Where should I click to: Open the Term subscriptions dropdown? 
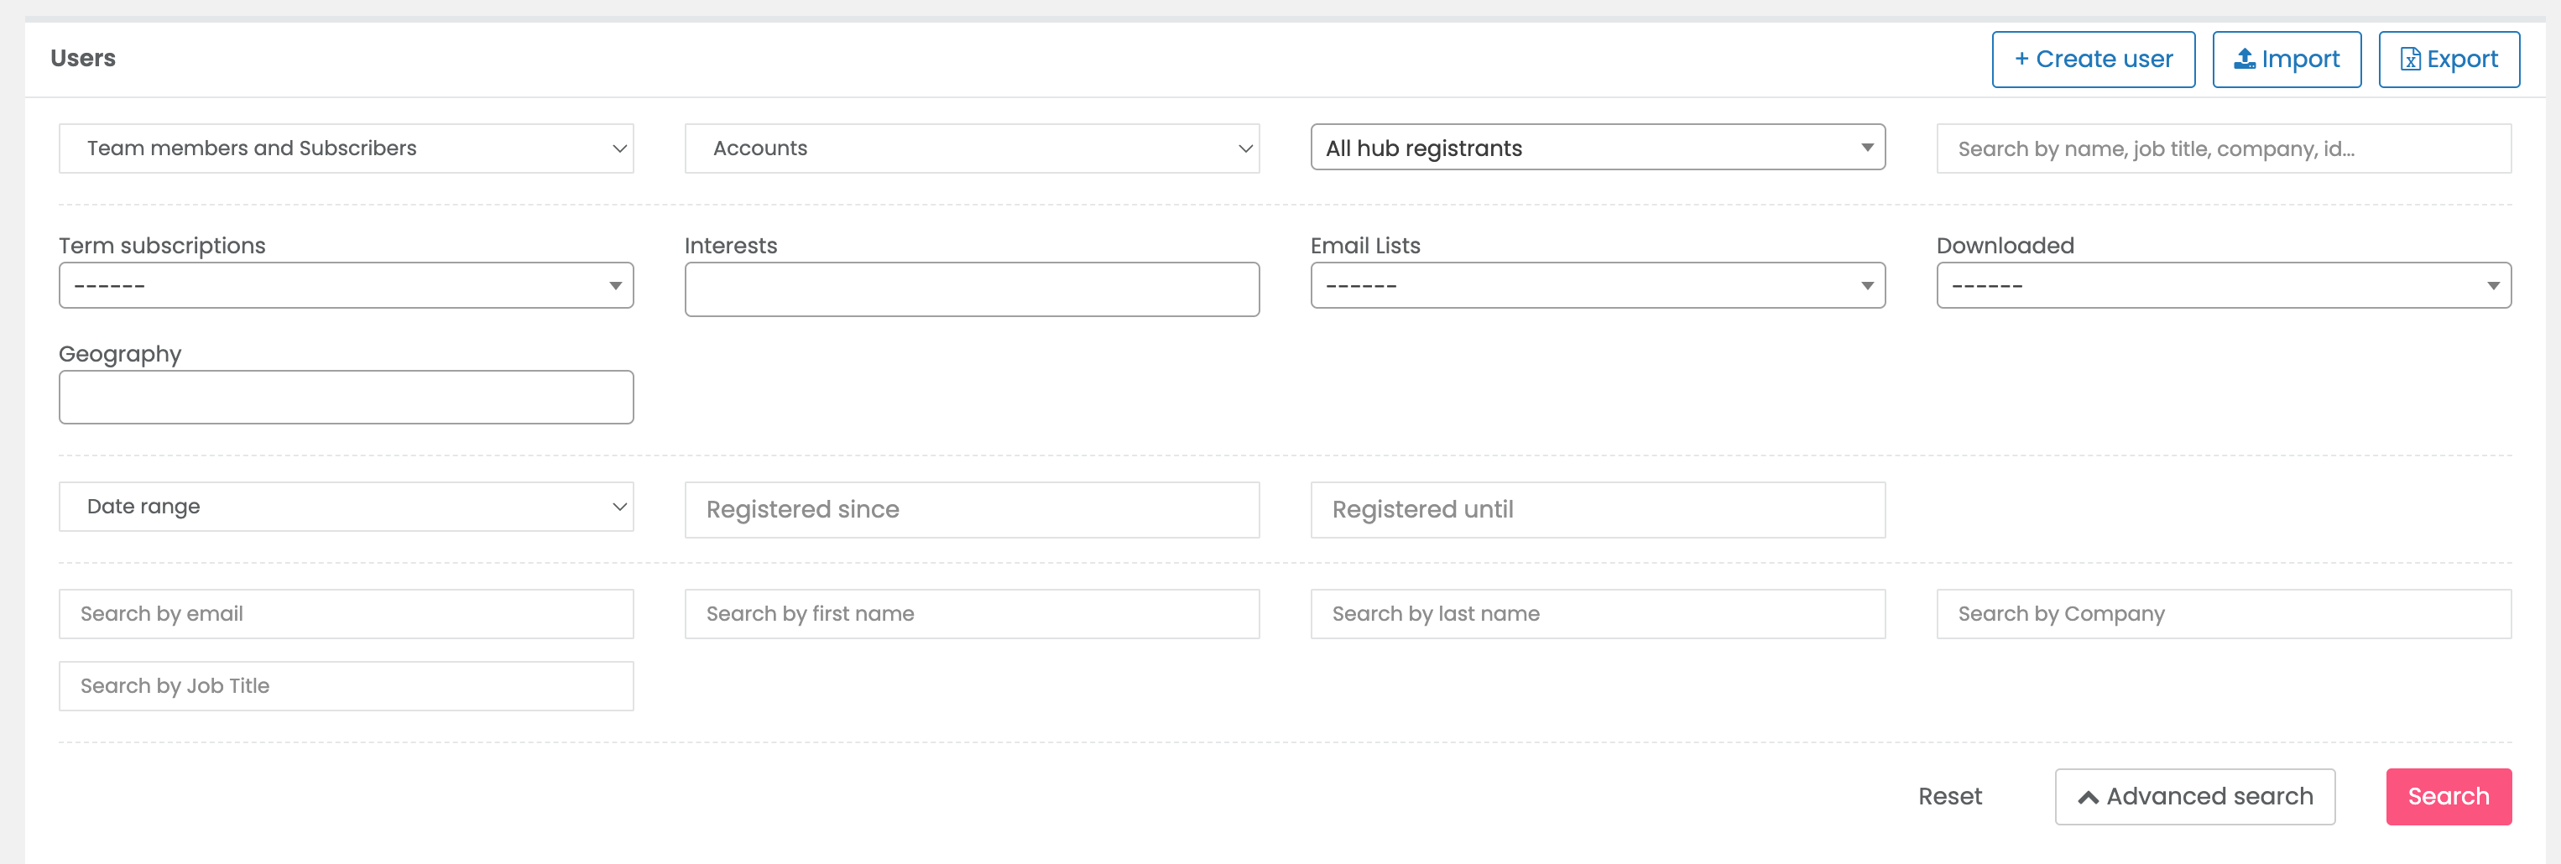346,285
